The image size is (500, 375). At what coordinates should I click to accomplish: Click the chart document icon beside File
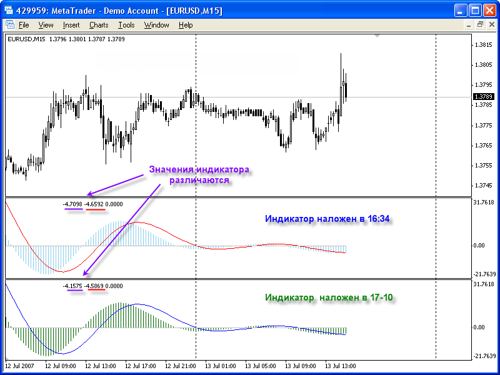(10, 25)
